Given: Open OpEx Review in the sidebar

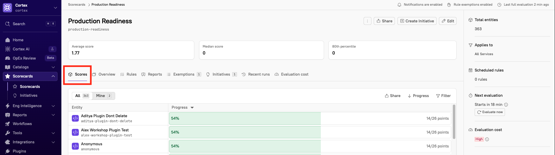Looking at the screenshot, I should tap(24, 58).
